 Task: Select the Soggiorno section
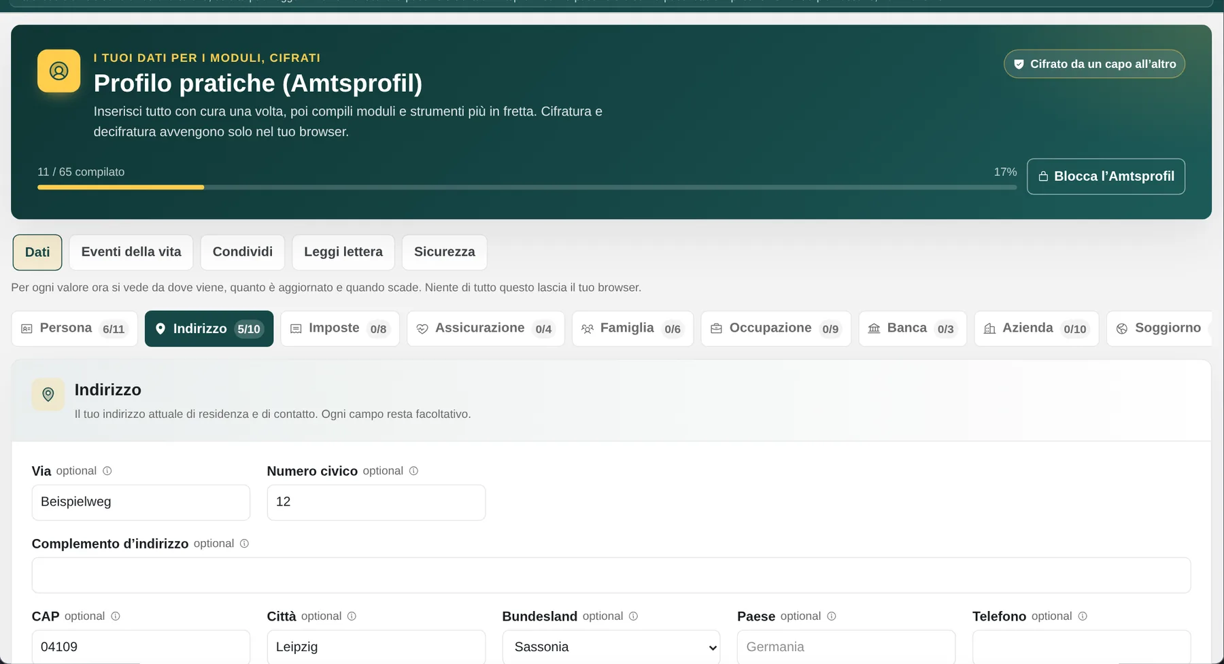click(1159, 329)
